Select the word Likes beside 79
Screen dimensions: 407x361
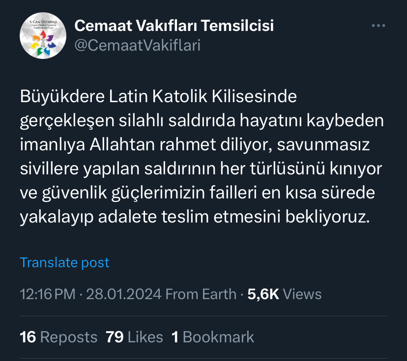pyautogui.click(x=145, y=337)
